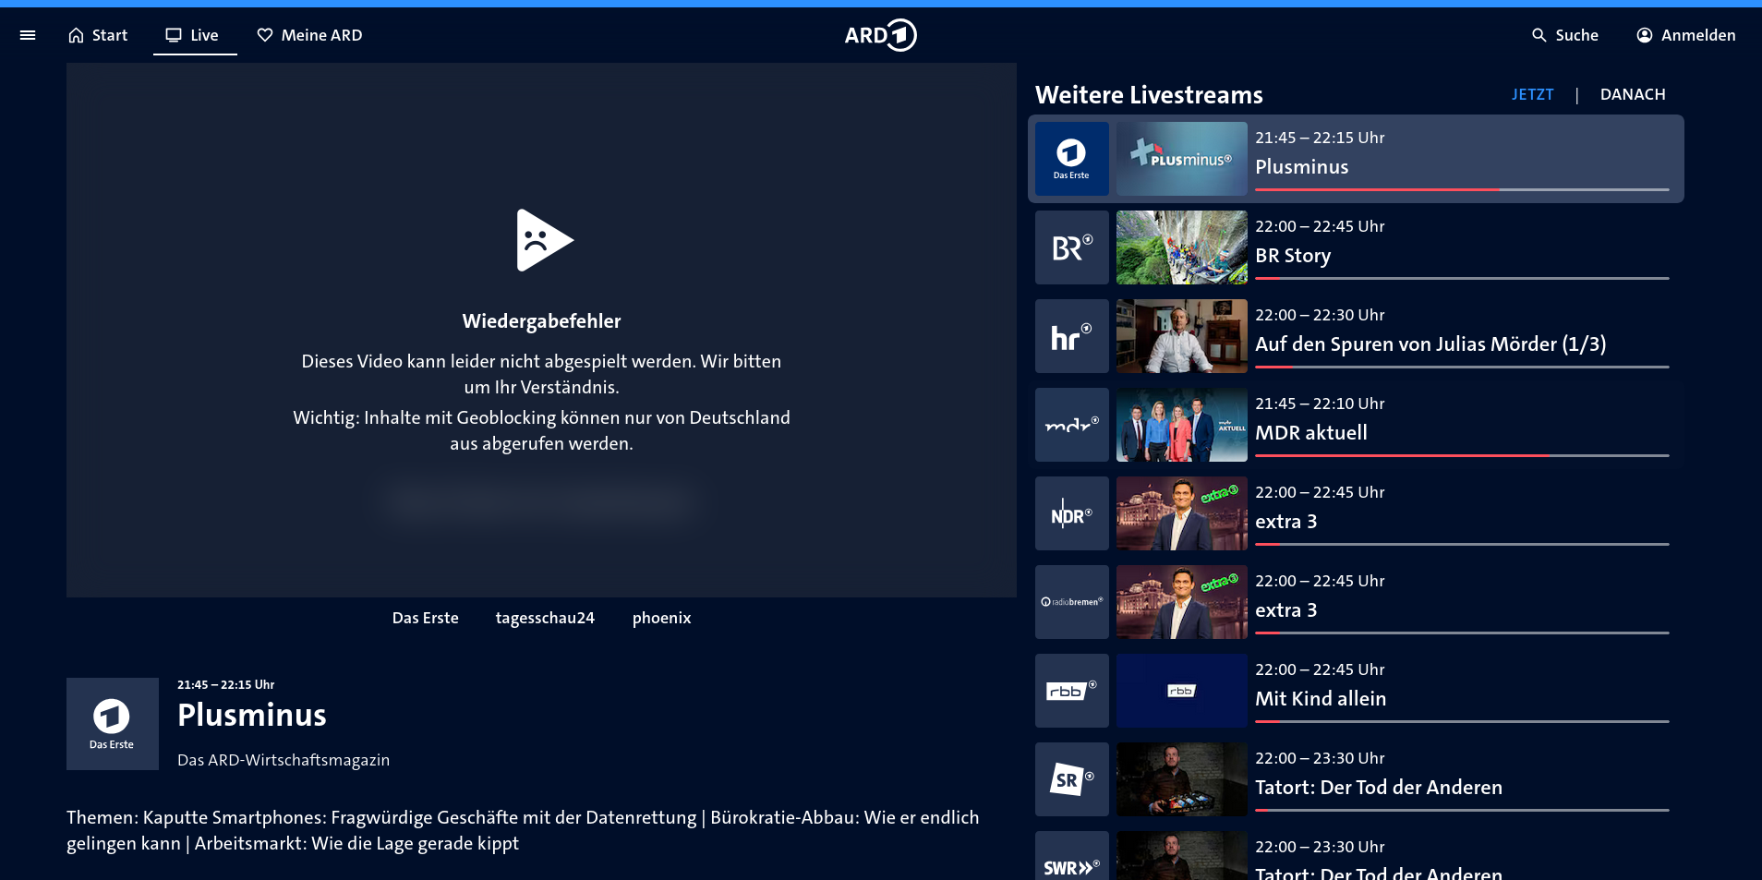Open the NDR extra 3 thumbnail
This screenshot has height=880, width=1762.
click(1182, 513)
